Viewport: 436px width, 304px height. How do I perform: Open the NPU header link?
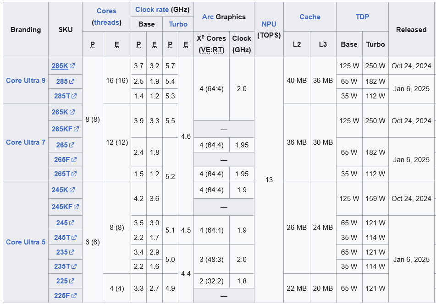pos(269,24)
